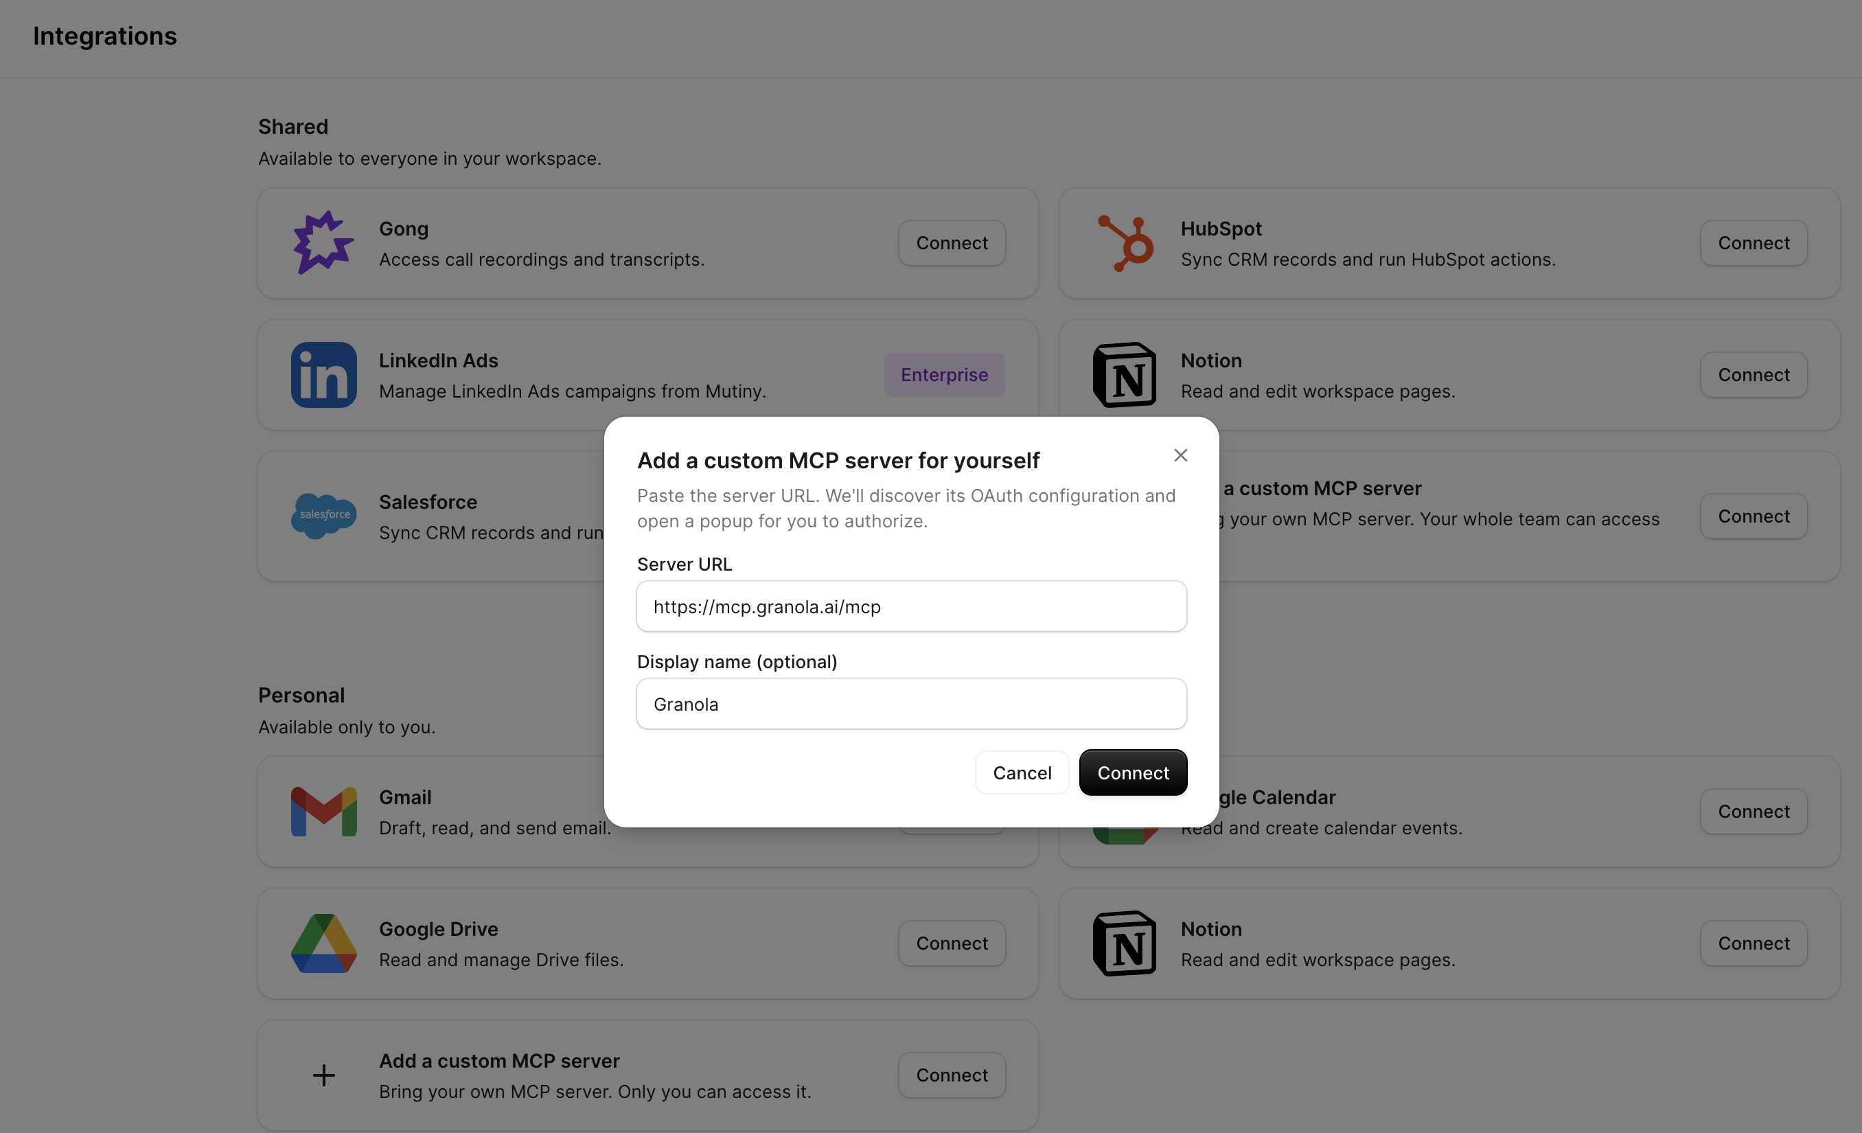Connect the personal Notion integration
The image size is (1862, 1133).
click(1754, 943)
